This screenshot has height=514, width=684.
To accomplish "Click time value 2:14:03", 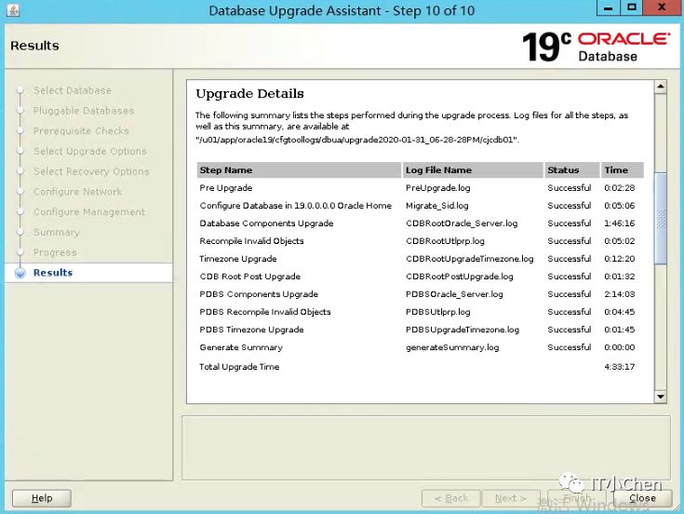I will (620, 294).
